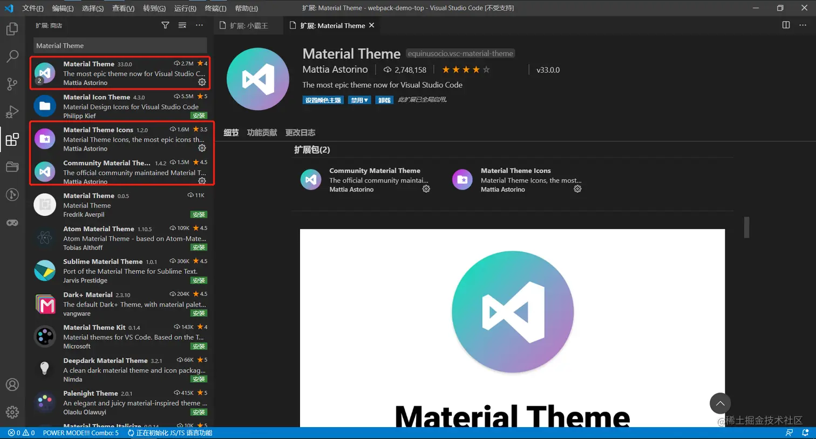Click the large Material Theme logo image
Image resolution: width=816 pixels, height=439 pixels.
click(x=512, y=311)
